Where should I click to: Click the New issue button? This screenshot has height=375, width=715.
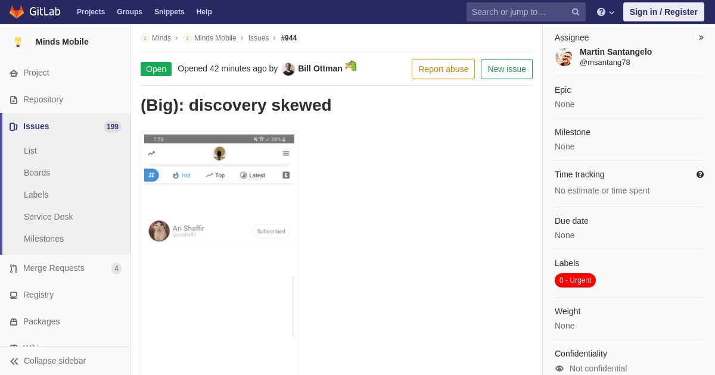pos(506,69)
